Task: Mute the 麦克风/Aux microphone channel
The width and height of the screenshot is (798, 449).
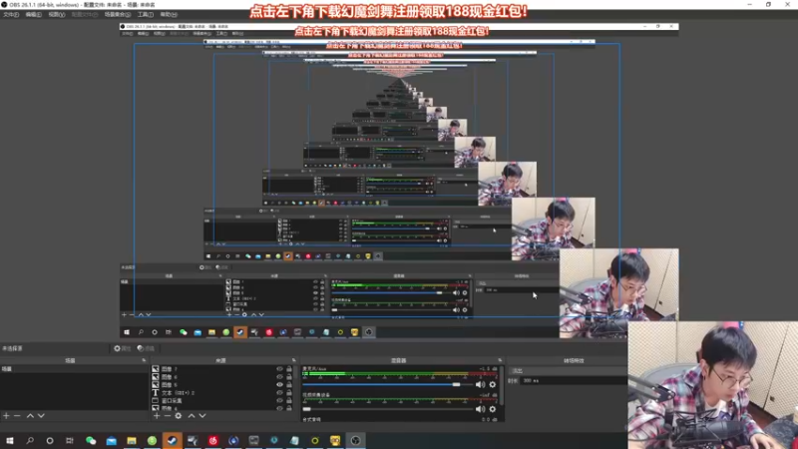Action: (480, 384)
